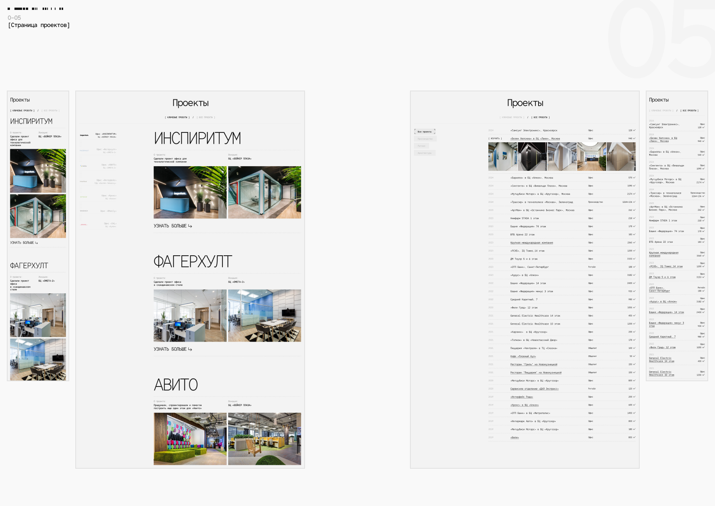This screenshot has height=506, width=715.
Task: Open КЛЮЧЕВЫЕ ПРОЕКТЫ tab in mobile all-projects mockup
Action: tap(661, 111)
